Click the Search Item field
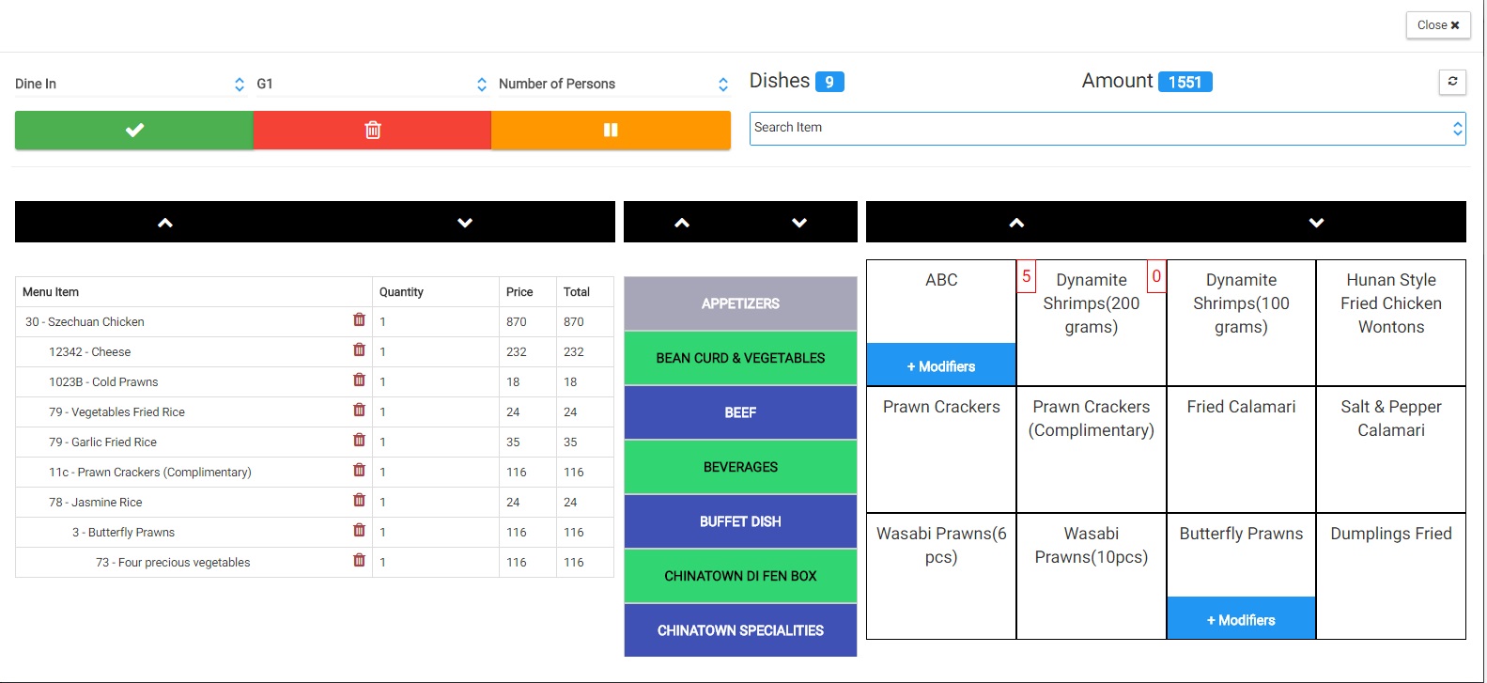 pos(1099,128)
